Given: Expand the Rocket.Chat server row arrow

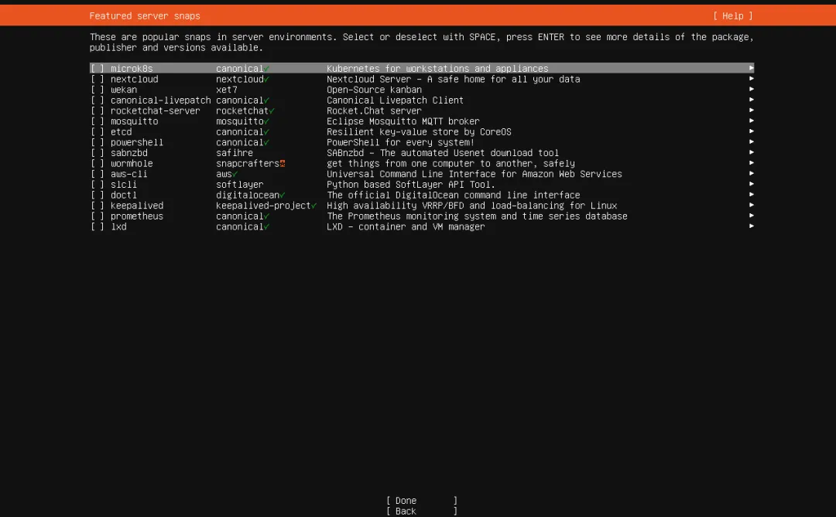Looking at the screenshot, I should point(751,111).
